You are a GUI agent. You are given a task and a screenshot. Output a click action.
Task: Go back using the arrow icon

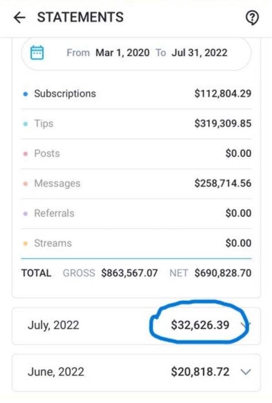tap(19, 18)
